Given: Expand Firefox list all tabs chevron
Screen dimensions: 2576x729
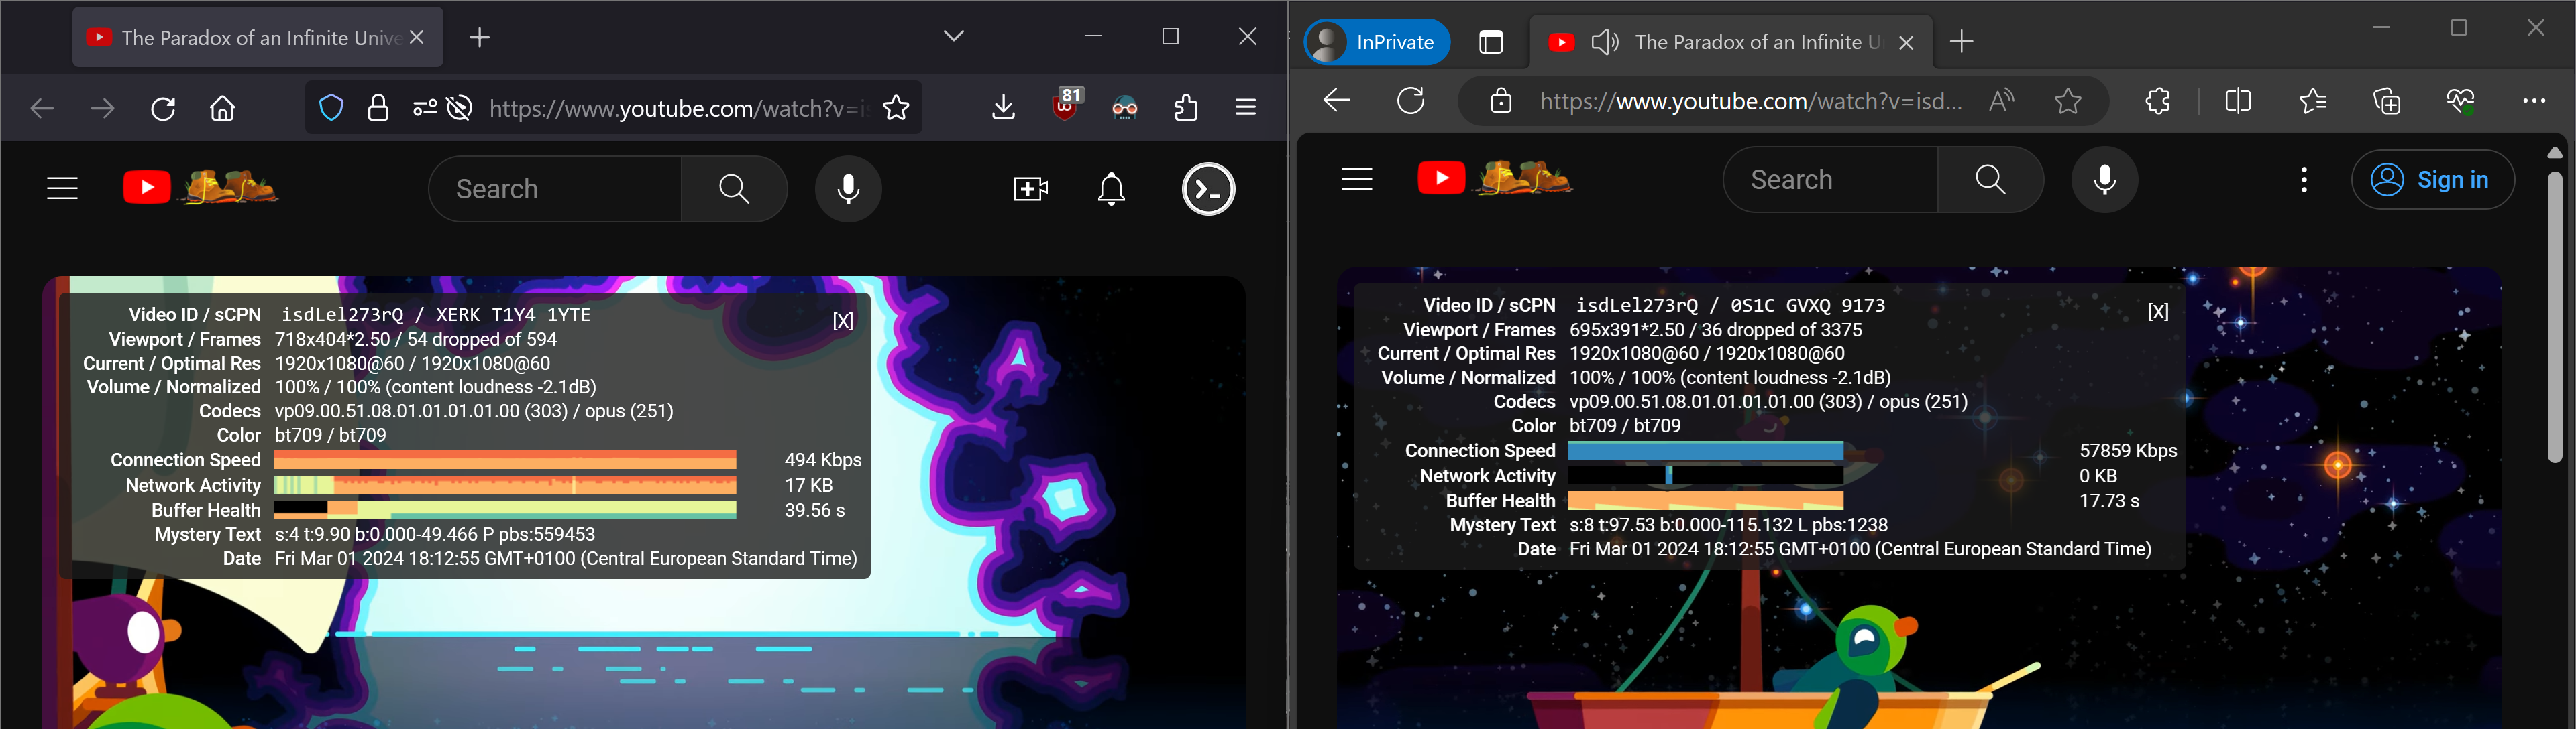Looking at the screenshot, I should coord(953,36).
